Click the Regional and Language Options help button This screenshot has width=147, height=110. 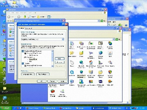[x=61, y=21]
